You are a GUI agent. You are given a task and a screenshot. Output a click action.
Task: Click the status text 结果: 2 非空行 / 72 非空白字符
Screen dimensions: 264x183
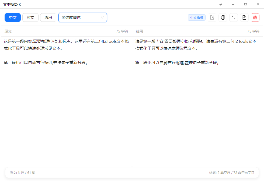point(232,173)
